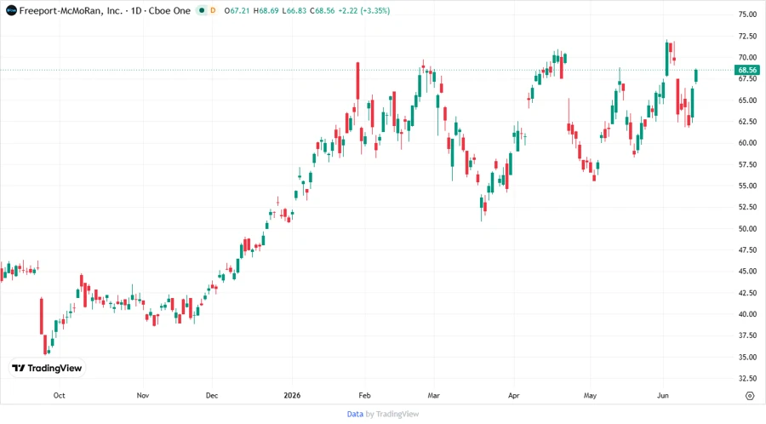Click the 60.00 price axis label
The width and height of the screenshot is (766, 424).
[747, 143]
